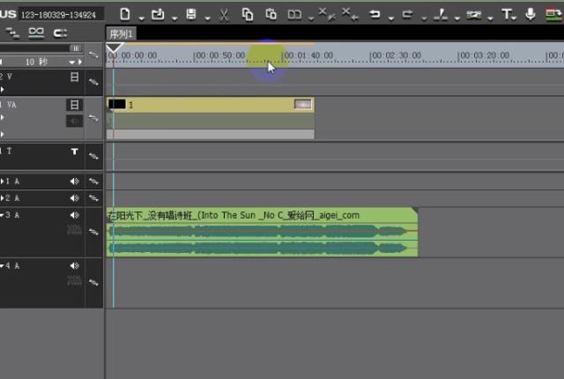Click the Redo arrow icon
The image size is (564, 379).
click(x=407, y=14)
